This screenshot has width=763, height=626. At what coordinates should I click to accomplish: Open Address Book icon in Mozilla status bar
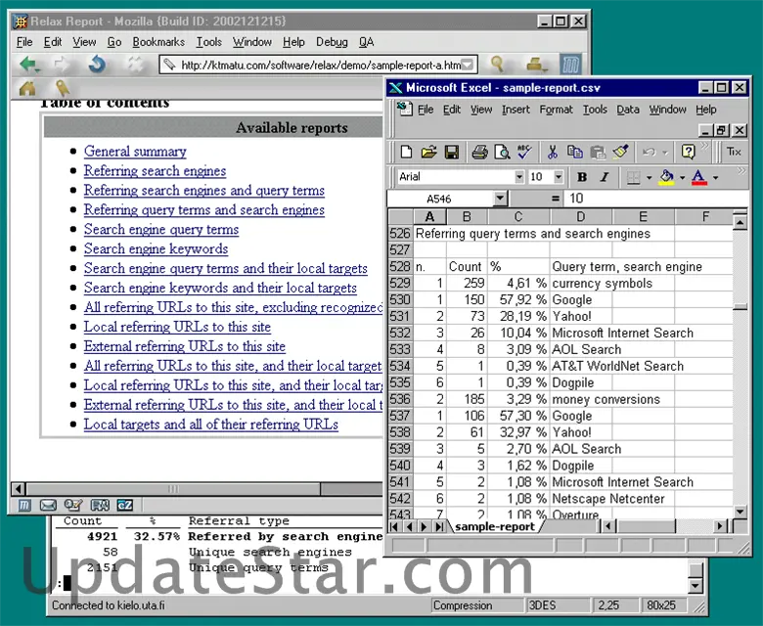(99, 505)
